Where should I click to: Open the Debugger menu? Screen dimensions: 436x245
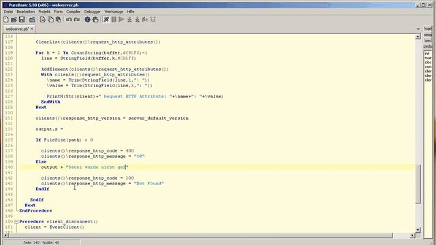click(x=93, y=12)
